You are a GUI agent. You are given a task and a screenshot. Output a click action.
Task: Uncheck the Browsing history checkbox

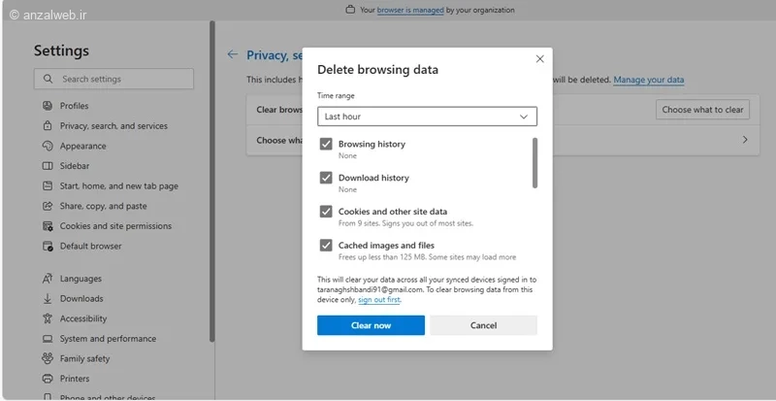pos(326,144)
